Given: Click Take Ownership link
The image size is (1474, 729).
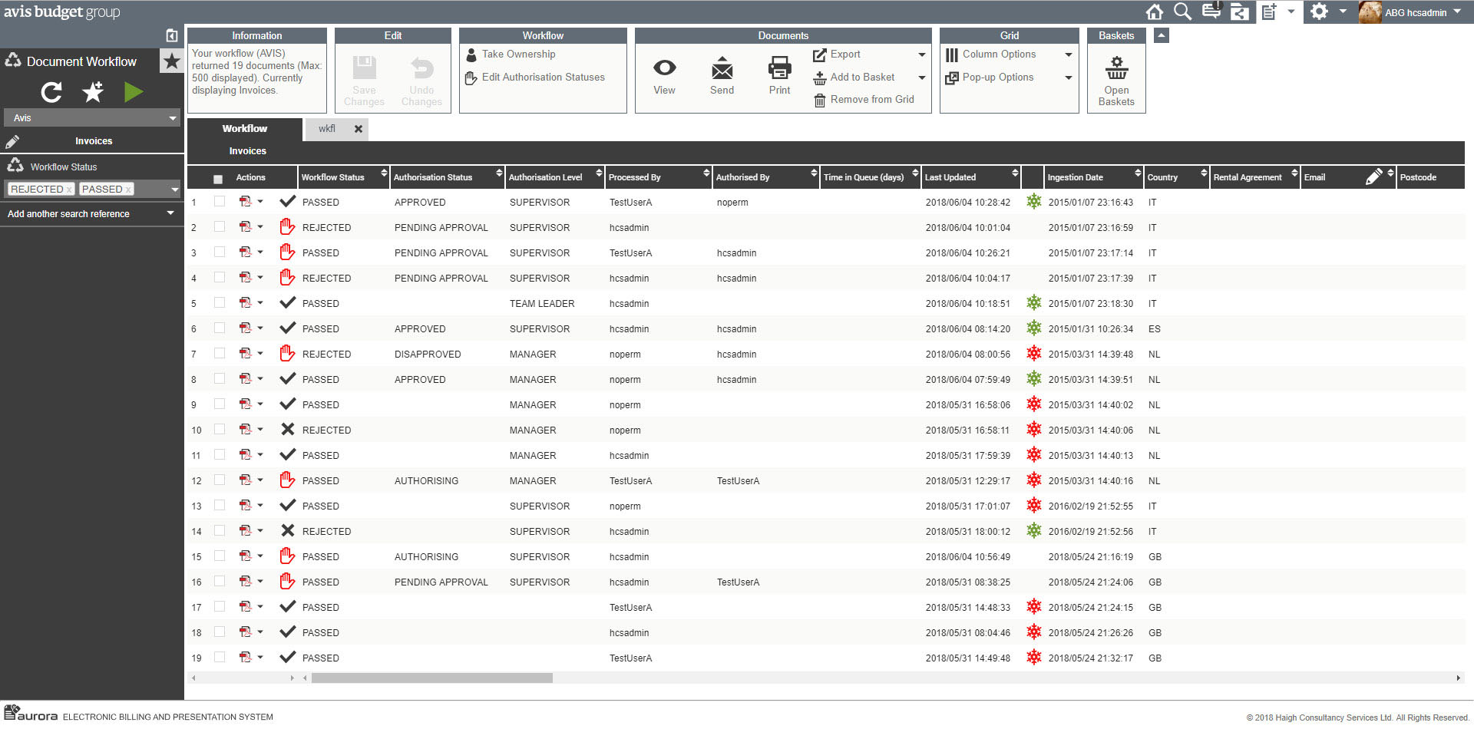Looking at the screenshot, I should click(519, 54).
